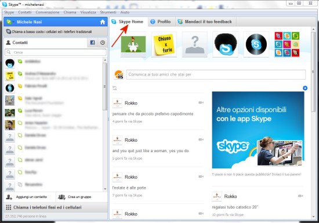Show recent conversations clock icon
Image resolution: width=319 pixels, height=223 pixels.
[x=103, y=42]
